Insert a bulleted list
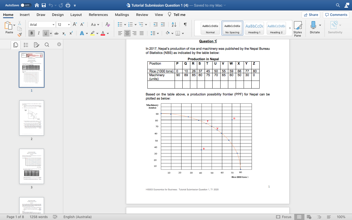 (120, 25)
